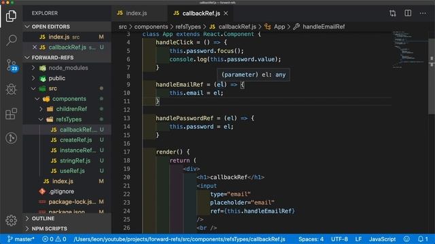
Task: Click the callbackRef.js breadcrumb
Action: pyautogui.click(x=232, y=26)
